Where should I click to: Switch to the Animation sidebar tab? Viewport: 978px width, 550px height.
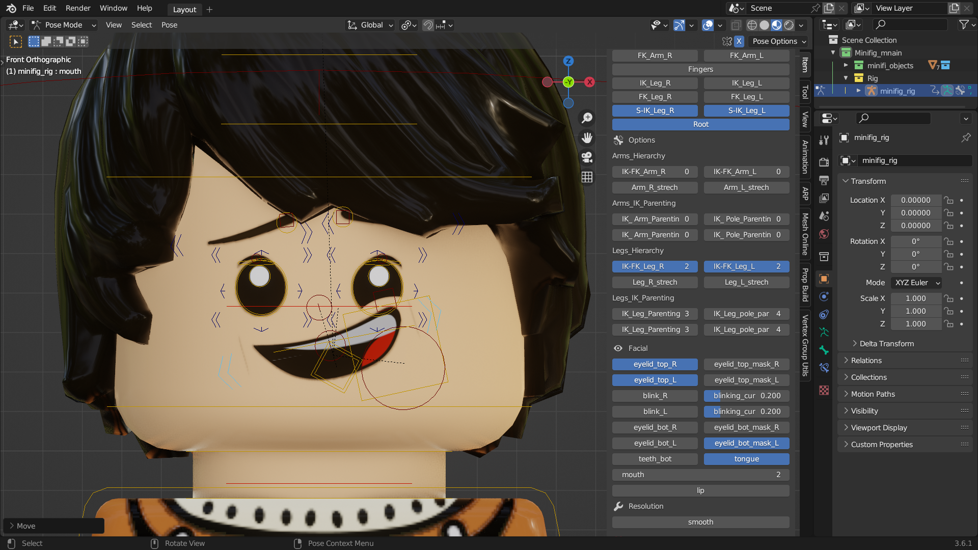[x=805, y=156]
